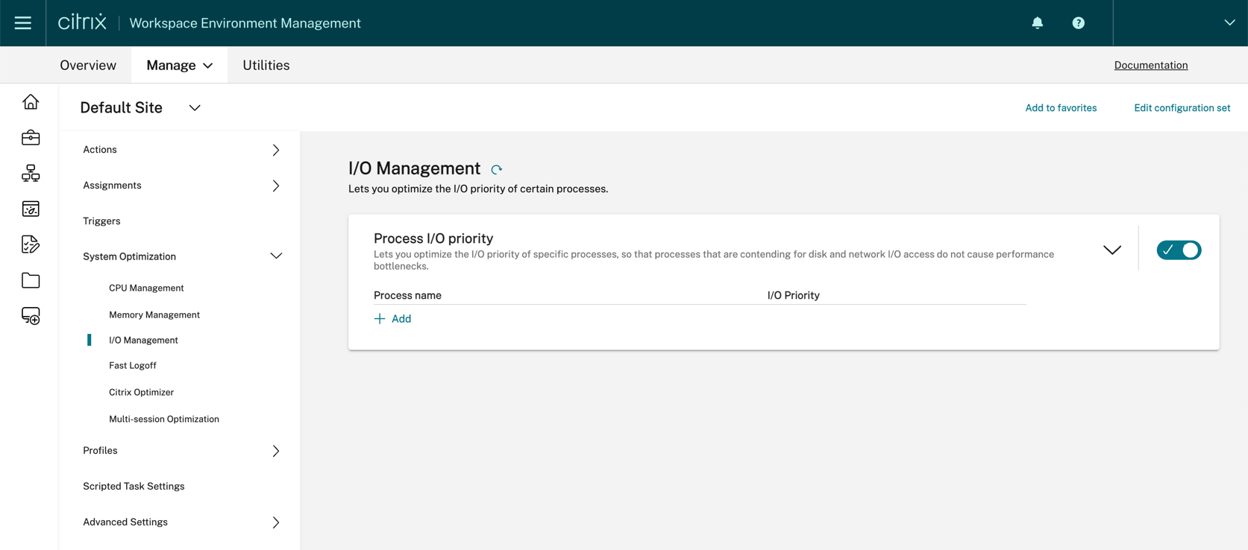Click the notifications bell icon

[1037, 23]
